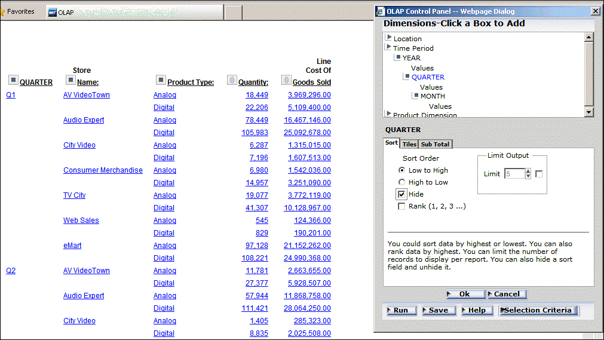The image size is (604, 340).
Task: Click the square icon beside Store Name header
Action: 70,80
